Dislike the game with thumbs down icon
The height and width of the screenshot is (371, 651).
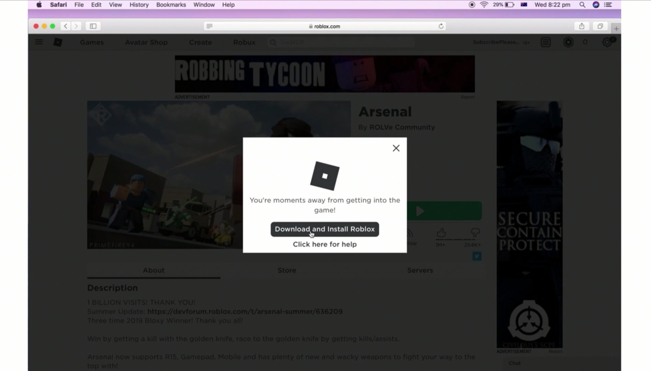(475, 233)
